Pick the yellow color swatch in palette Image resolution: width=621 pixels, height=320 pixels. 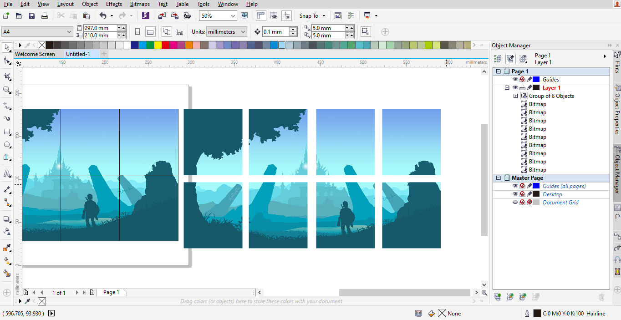(158, 45)
